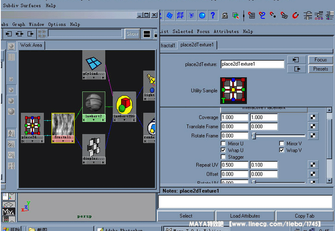Enable snap to view planes magnet icon
Screen dimensions: 335x231
point(284,15)
